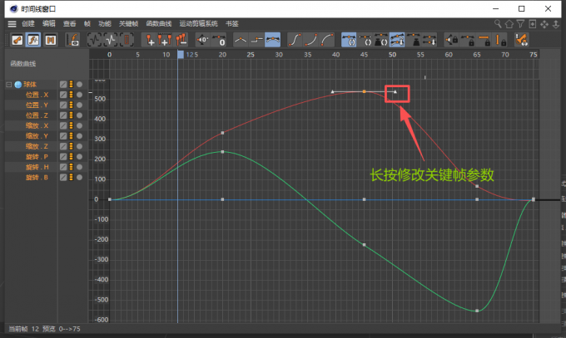
Task: Select the 旋转 . B track
Action: (x=37, y=177)
